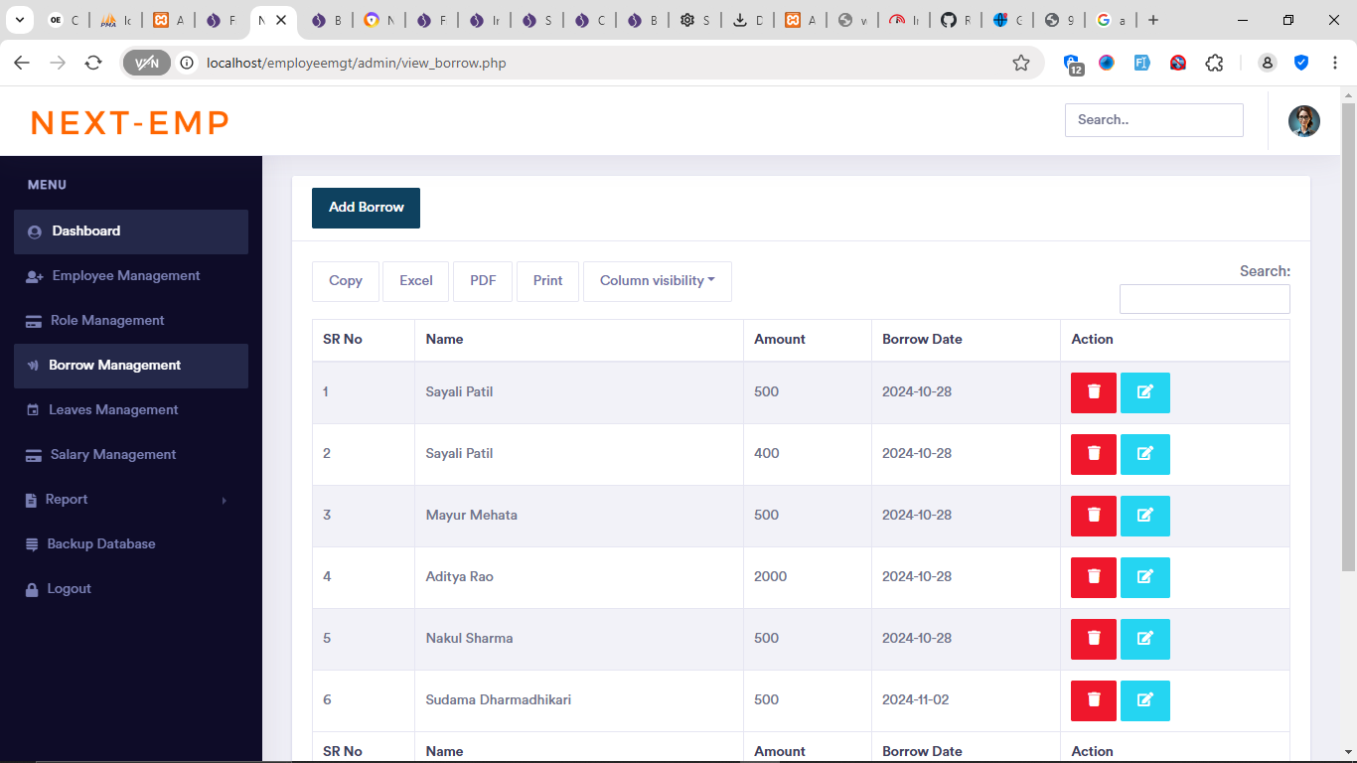Viewport: 1357px width, 763px height.
Task: Open Salary Management in sidebar
Action: point(113,455)
